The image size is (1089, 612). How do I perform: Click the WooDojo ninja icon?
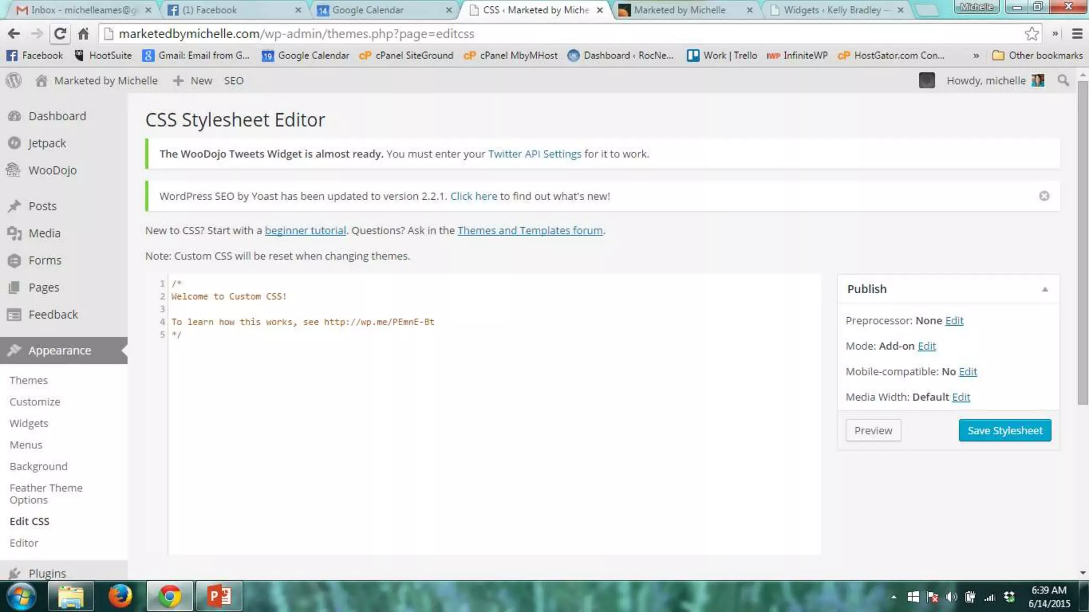click(x=14, y=170)
